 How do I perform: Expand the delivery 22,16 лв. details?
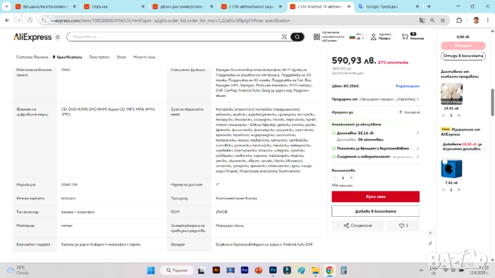tap(418, 133)
